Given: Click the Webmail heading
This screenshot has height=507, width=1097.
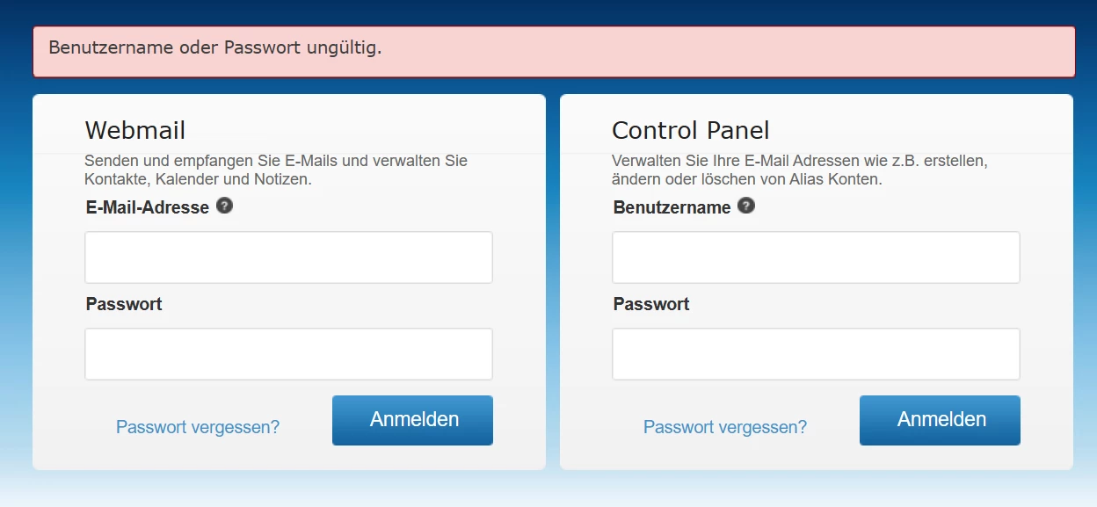Looking at the screenshot, I should 135,131.
